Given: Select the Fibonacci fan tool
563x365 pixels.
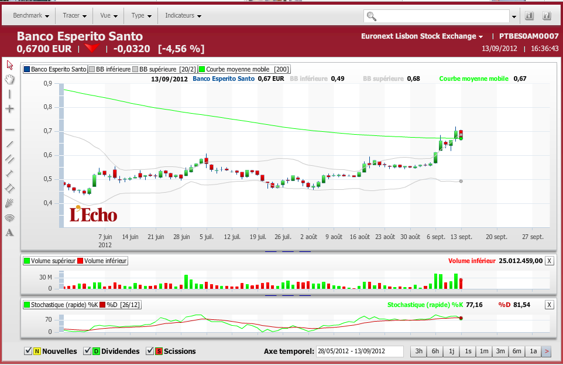Looking at the screenshot, I should 10,203.
